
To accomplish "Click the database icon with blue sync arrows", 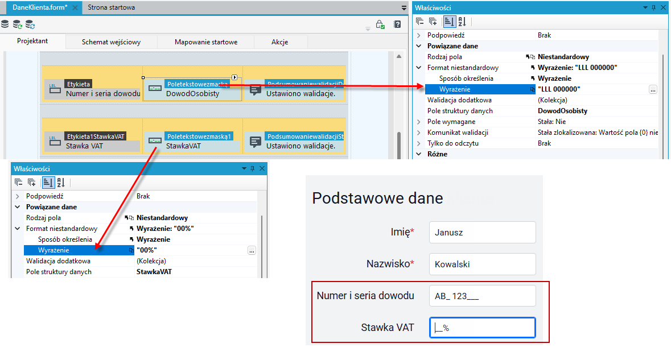I will (30, 24).
